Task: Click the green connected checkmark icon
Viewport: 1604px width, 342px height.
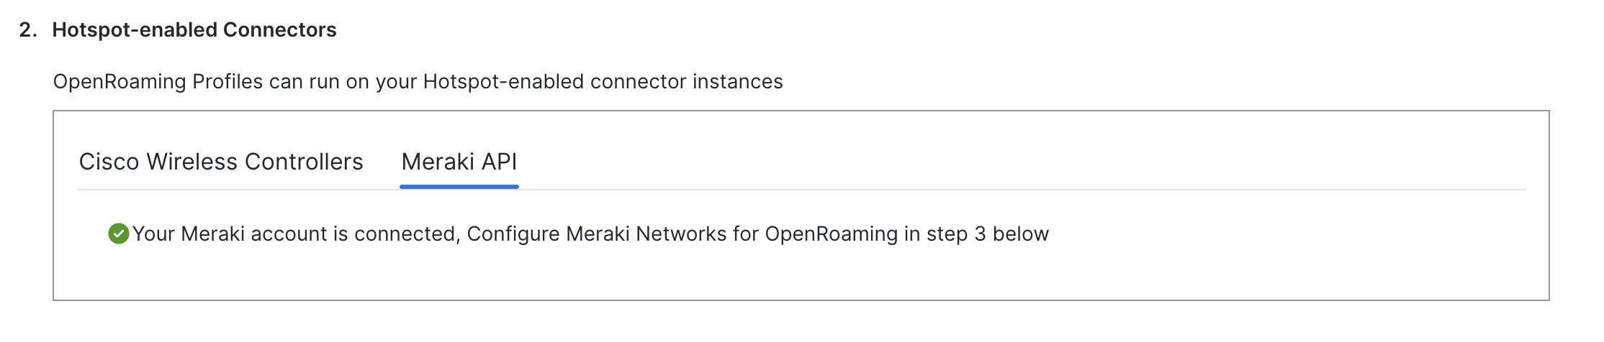Action: 119,234
